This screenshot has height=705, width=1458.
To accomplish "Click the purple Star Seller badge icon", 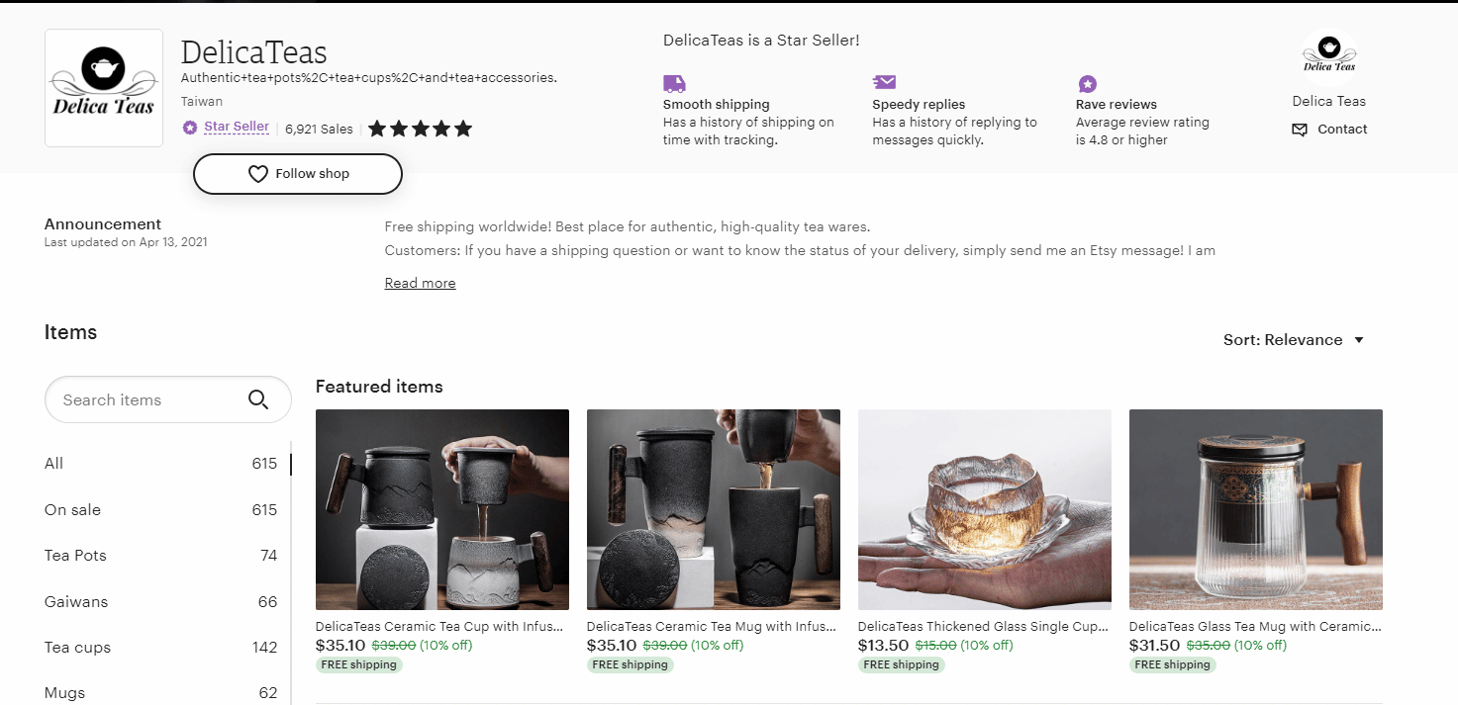I will pyautogui.click(x=190, y=128).
